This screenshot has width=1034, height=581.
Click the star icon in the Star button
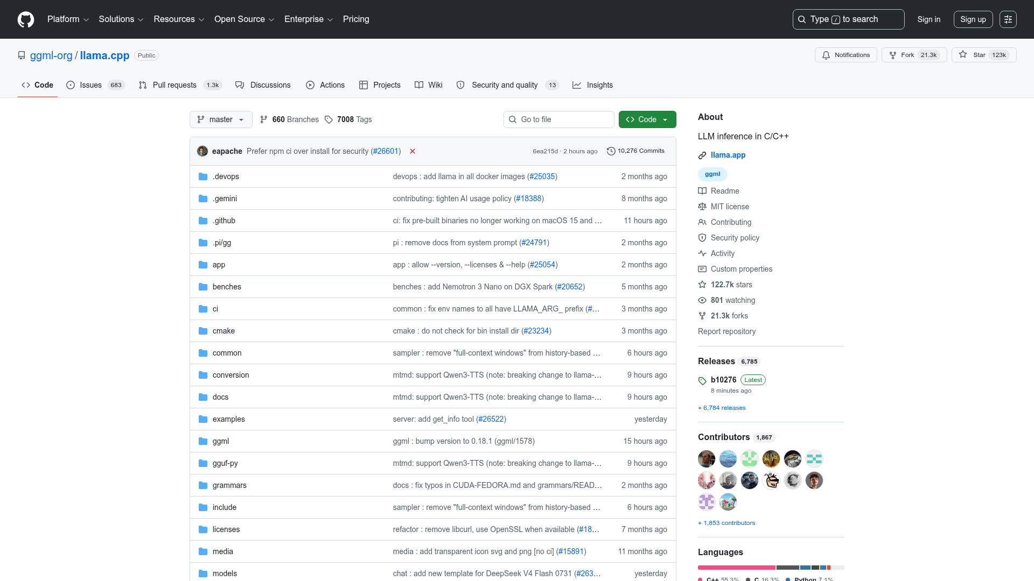963,55
